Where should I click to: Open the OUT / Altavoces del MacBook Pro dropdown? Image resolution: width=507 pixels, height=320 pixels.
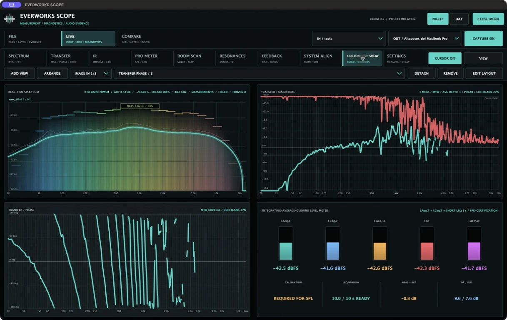[425, 38]
